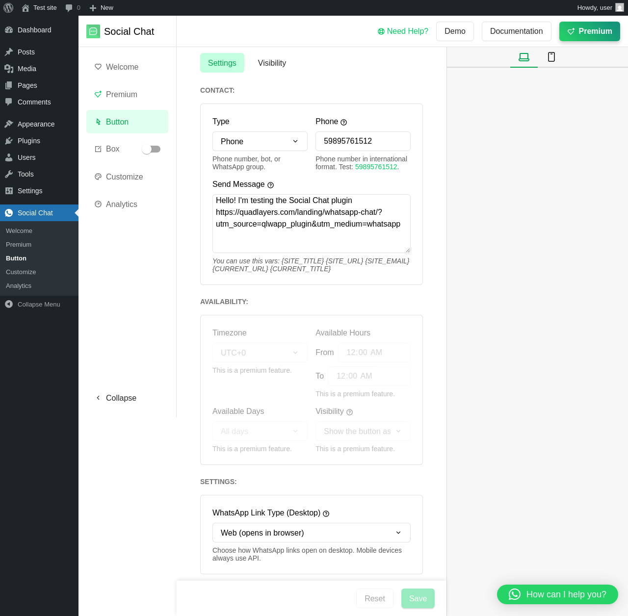The width and height of the screenshot is (628, 616).
Task: Open the Type dropdown showing Phone
Action: pyautogui.click(x=260, y=141)
